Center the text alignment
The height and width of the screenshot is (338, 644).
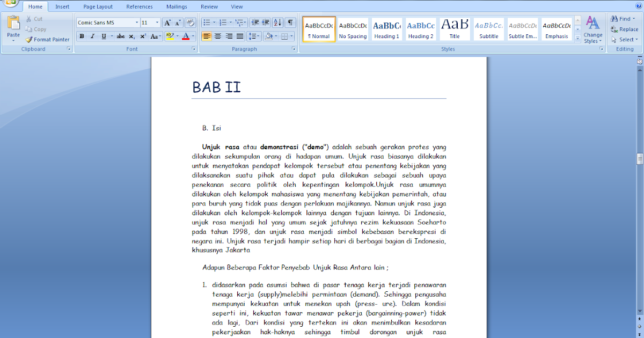[218, 36]
